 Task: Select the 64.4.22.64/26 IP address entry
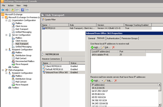[124, 88]
